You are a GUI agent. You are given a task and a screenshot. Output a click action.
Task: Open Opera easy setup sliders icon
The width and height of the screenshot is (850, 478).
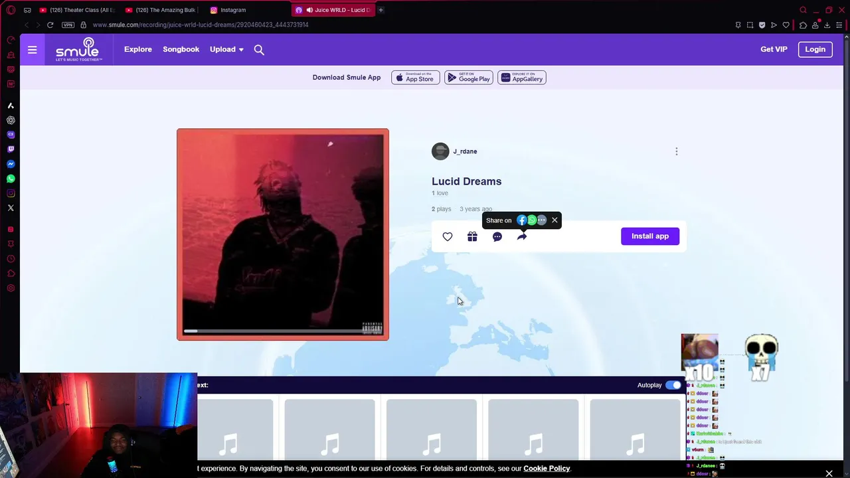839,25
